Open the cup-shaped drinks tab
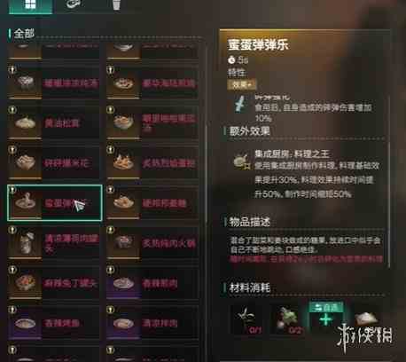The image size is (406, 362). 116,5
